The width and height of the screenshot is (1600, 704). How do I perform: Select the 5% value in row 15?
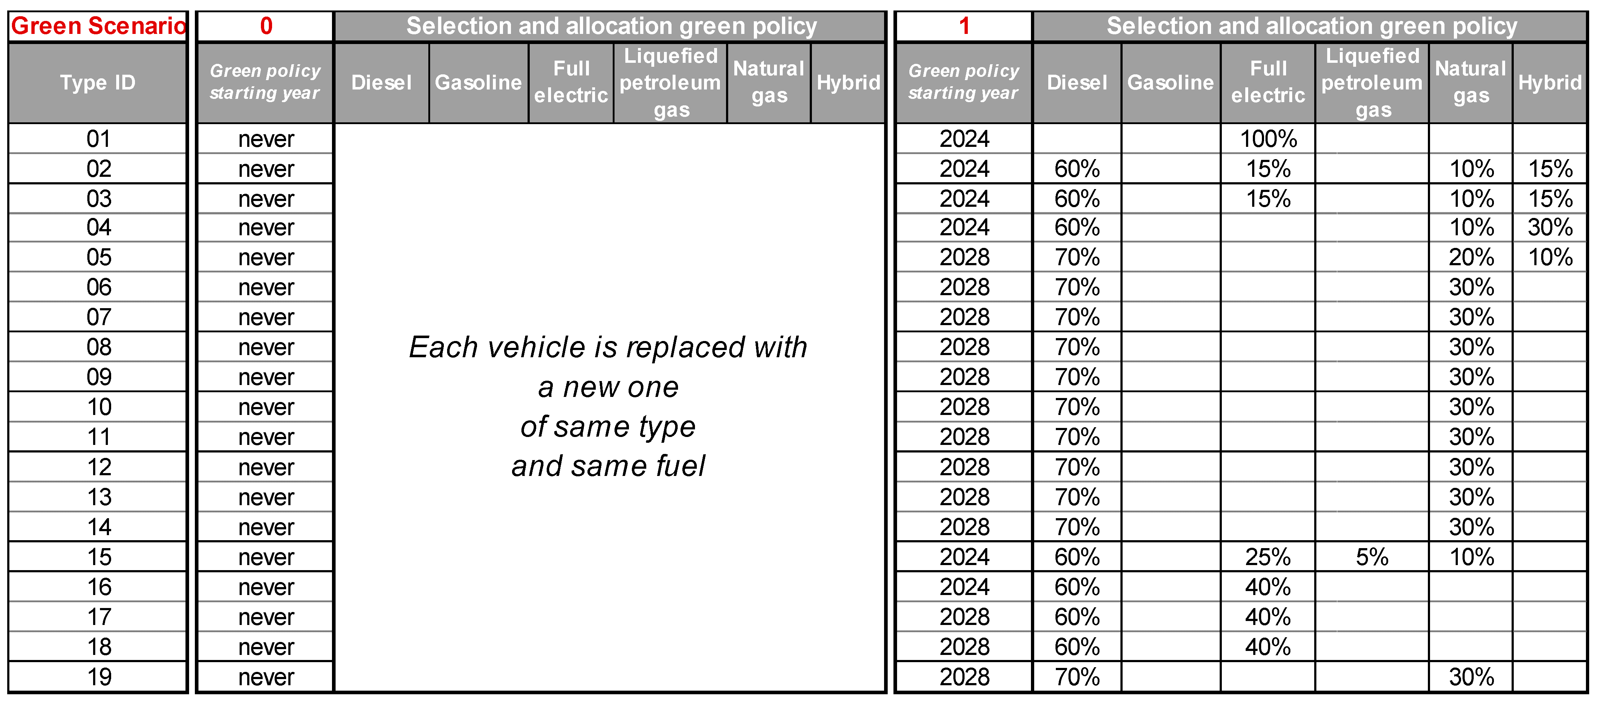tap(1372, 557)
